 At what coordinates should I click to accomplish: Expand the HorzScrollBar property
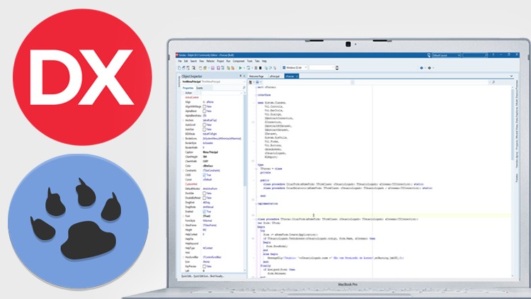(x=183, y=257)
